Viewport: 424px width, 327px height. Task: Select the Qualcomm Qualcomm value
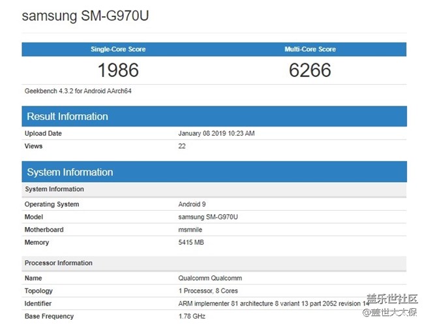210,278
